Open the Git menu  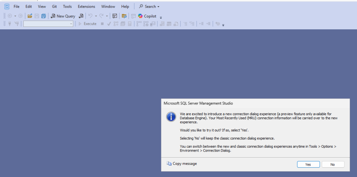54,6
